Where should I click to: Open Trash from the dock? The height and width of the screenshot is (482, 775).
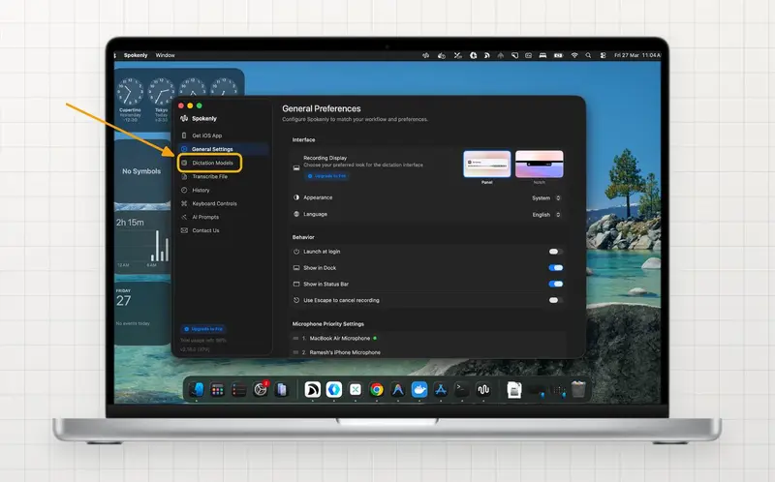(x=578, y=389)
